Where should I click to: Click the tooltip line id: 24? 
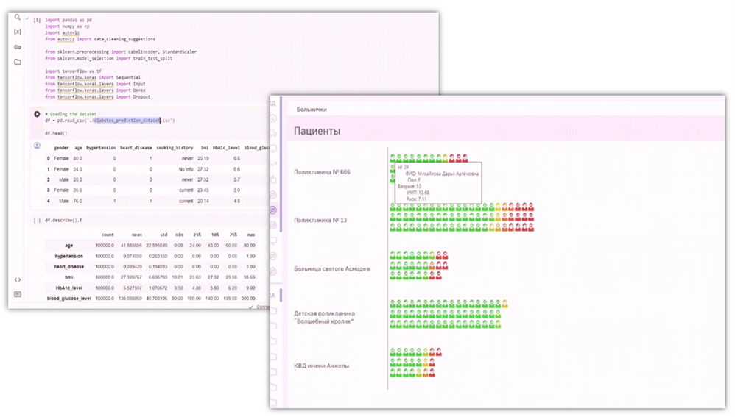[403, 167]
